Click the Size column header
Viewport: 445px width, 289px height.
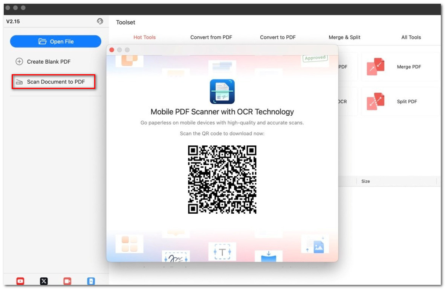click(365, 181)
